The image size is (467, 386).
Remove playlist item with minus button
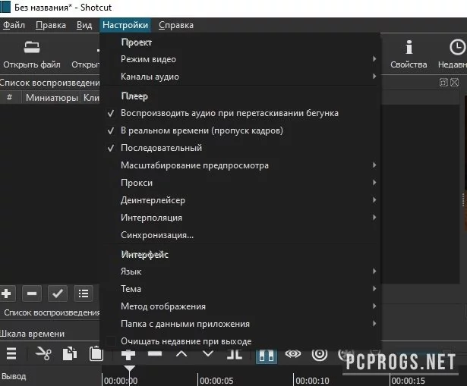[x=32, y=293]
